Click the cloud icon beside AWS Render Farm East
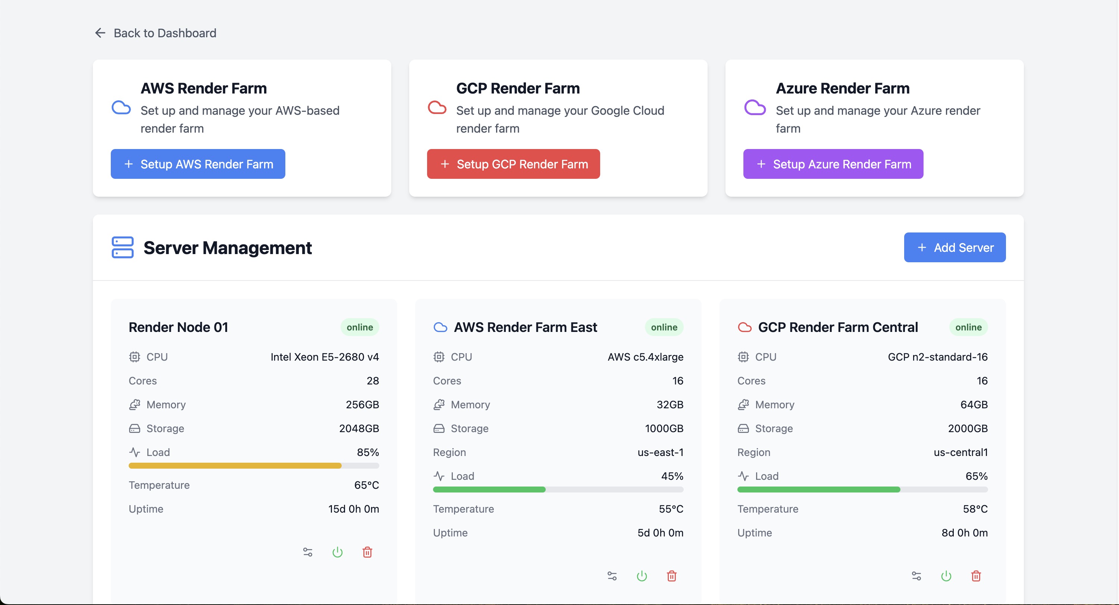Screen dimensions: 1119x605 click(441, 327)
